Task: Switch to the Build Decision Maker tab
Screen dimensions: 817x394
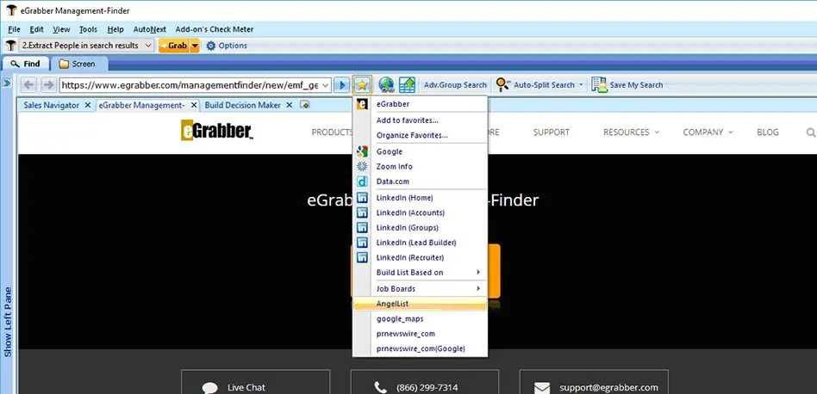Action: pos(242,105)
